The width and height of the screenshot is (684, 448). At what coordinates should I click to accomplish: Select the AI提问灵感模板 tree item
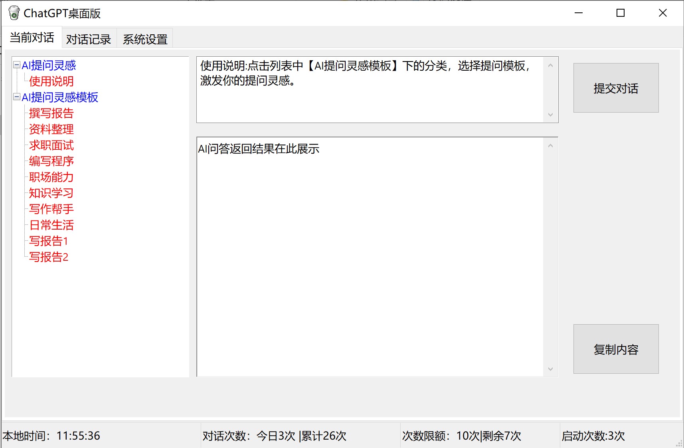click(x=60, y=97)
